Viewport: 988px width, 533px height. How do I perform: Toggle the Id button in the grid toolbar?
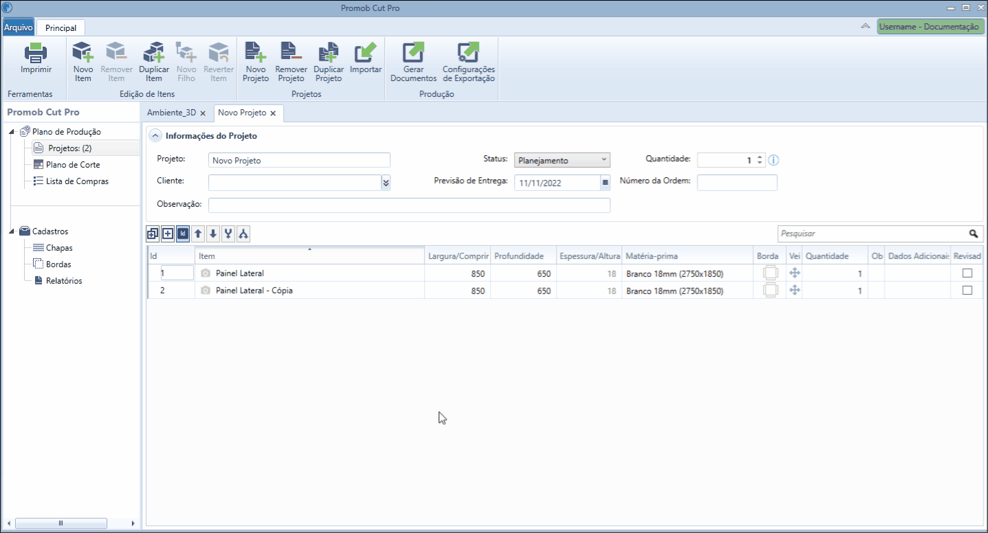(x=183, y=234)
